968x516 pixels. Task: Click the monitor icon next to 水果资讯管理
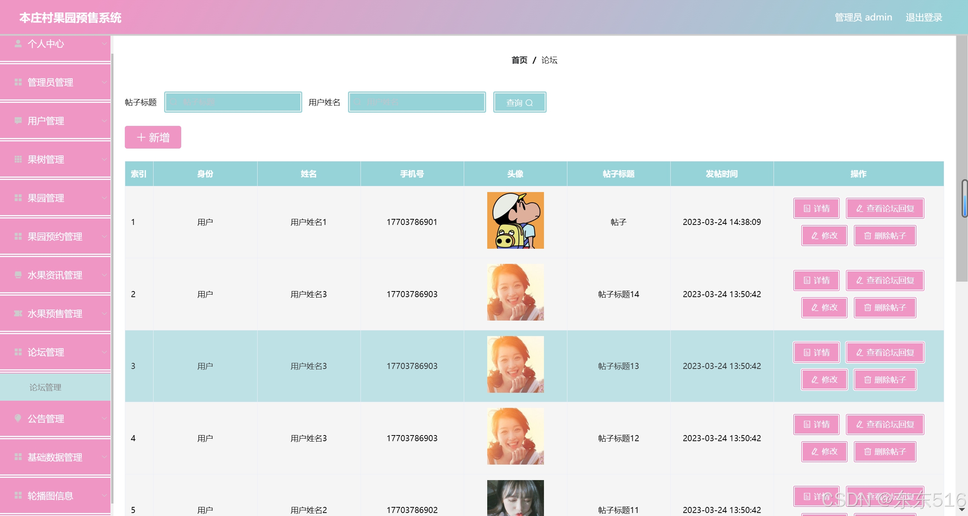pos(18,275)
